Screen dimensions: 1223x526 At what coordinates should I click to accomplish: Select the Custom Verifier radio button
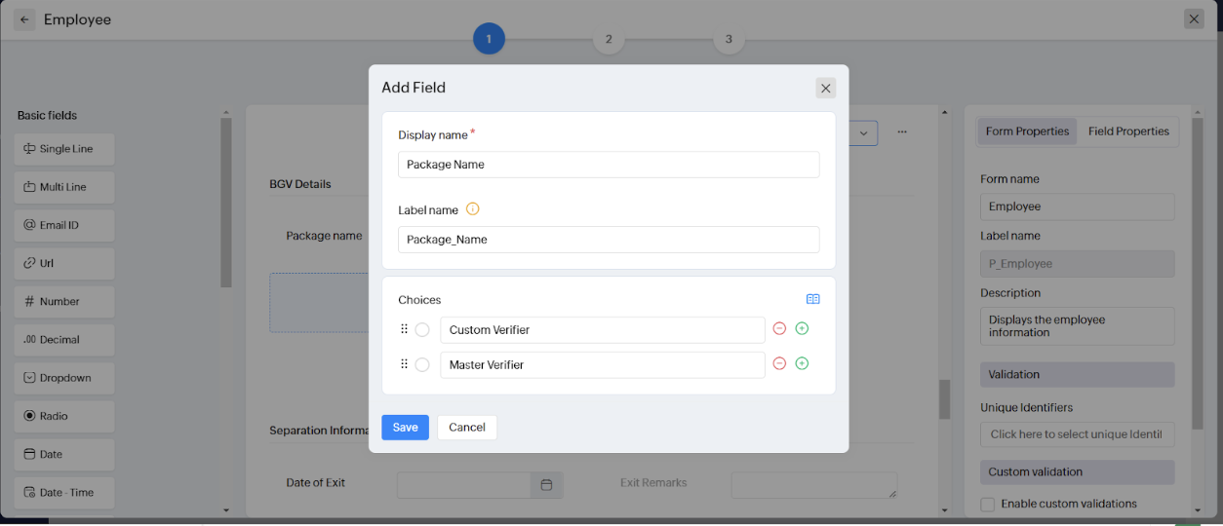pyautogui.click(x=422, y=330)
